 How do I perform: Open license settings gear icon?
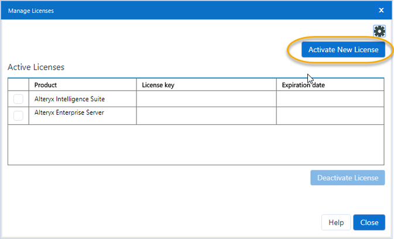379,31
